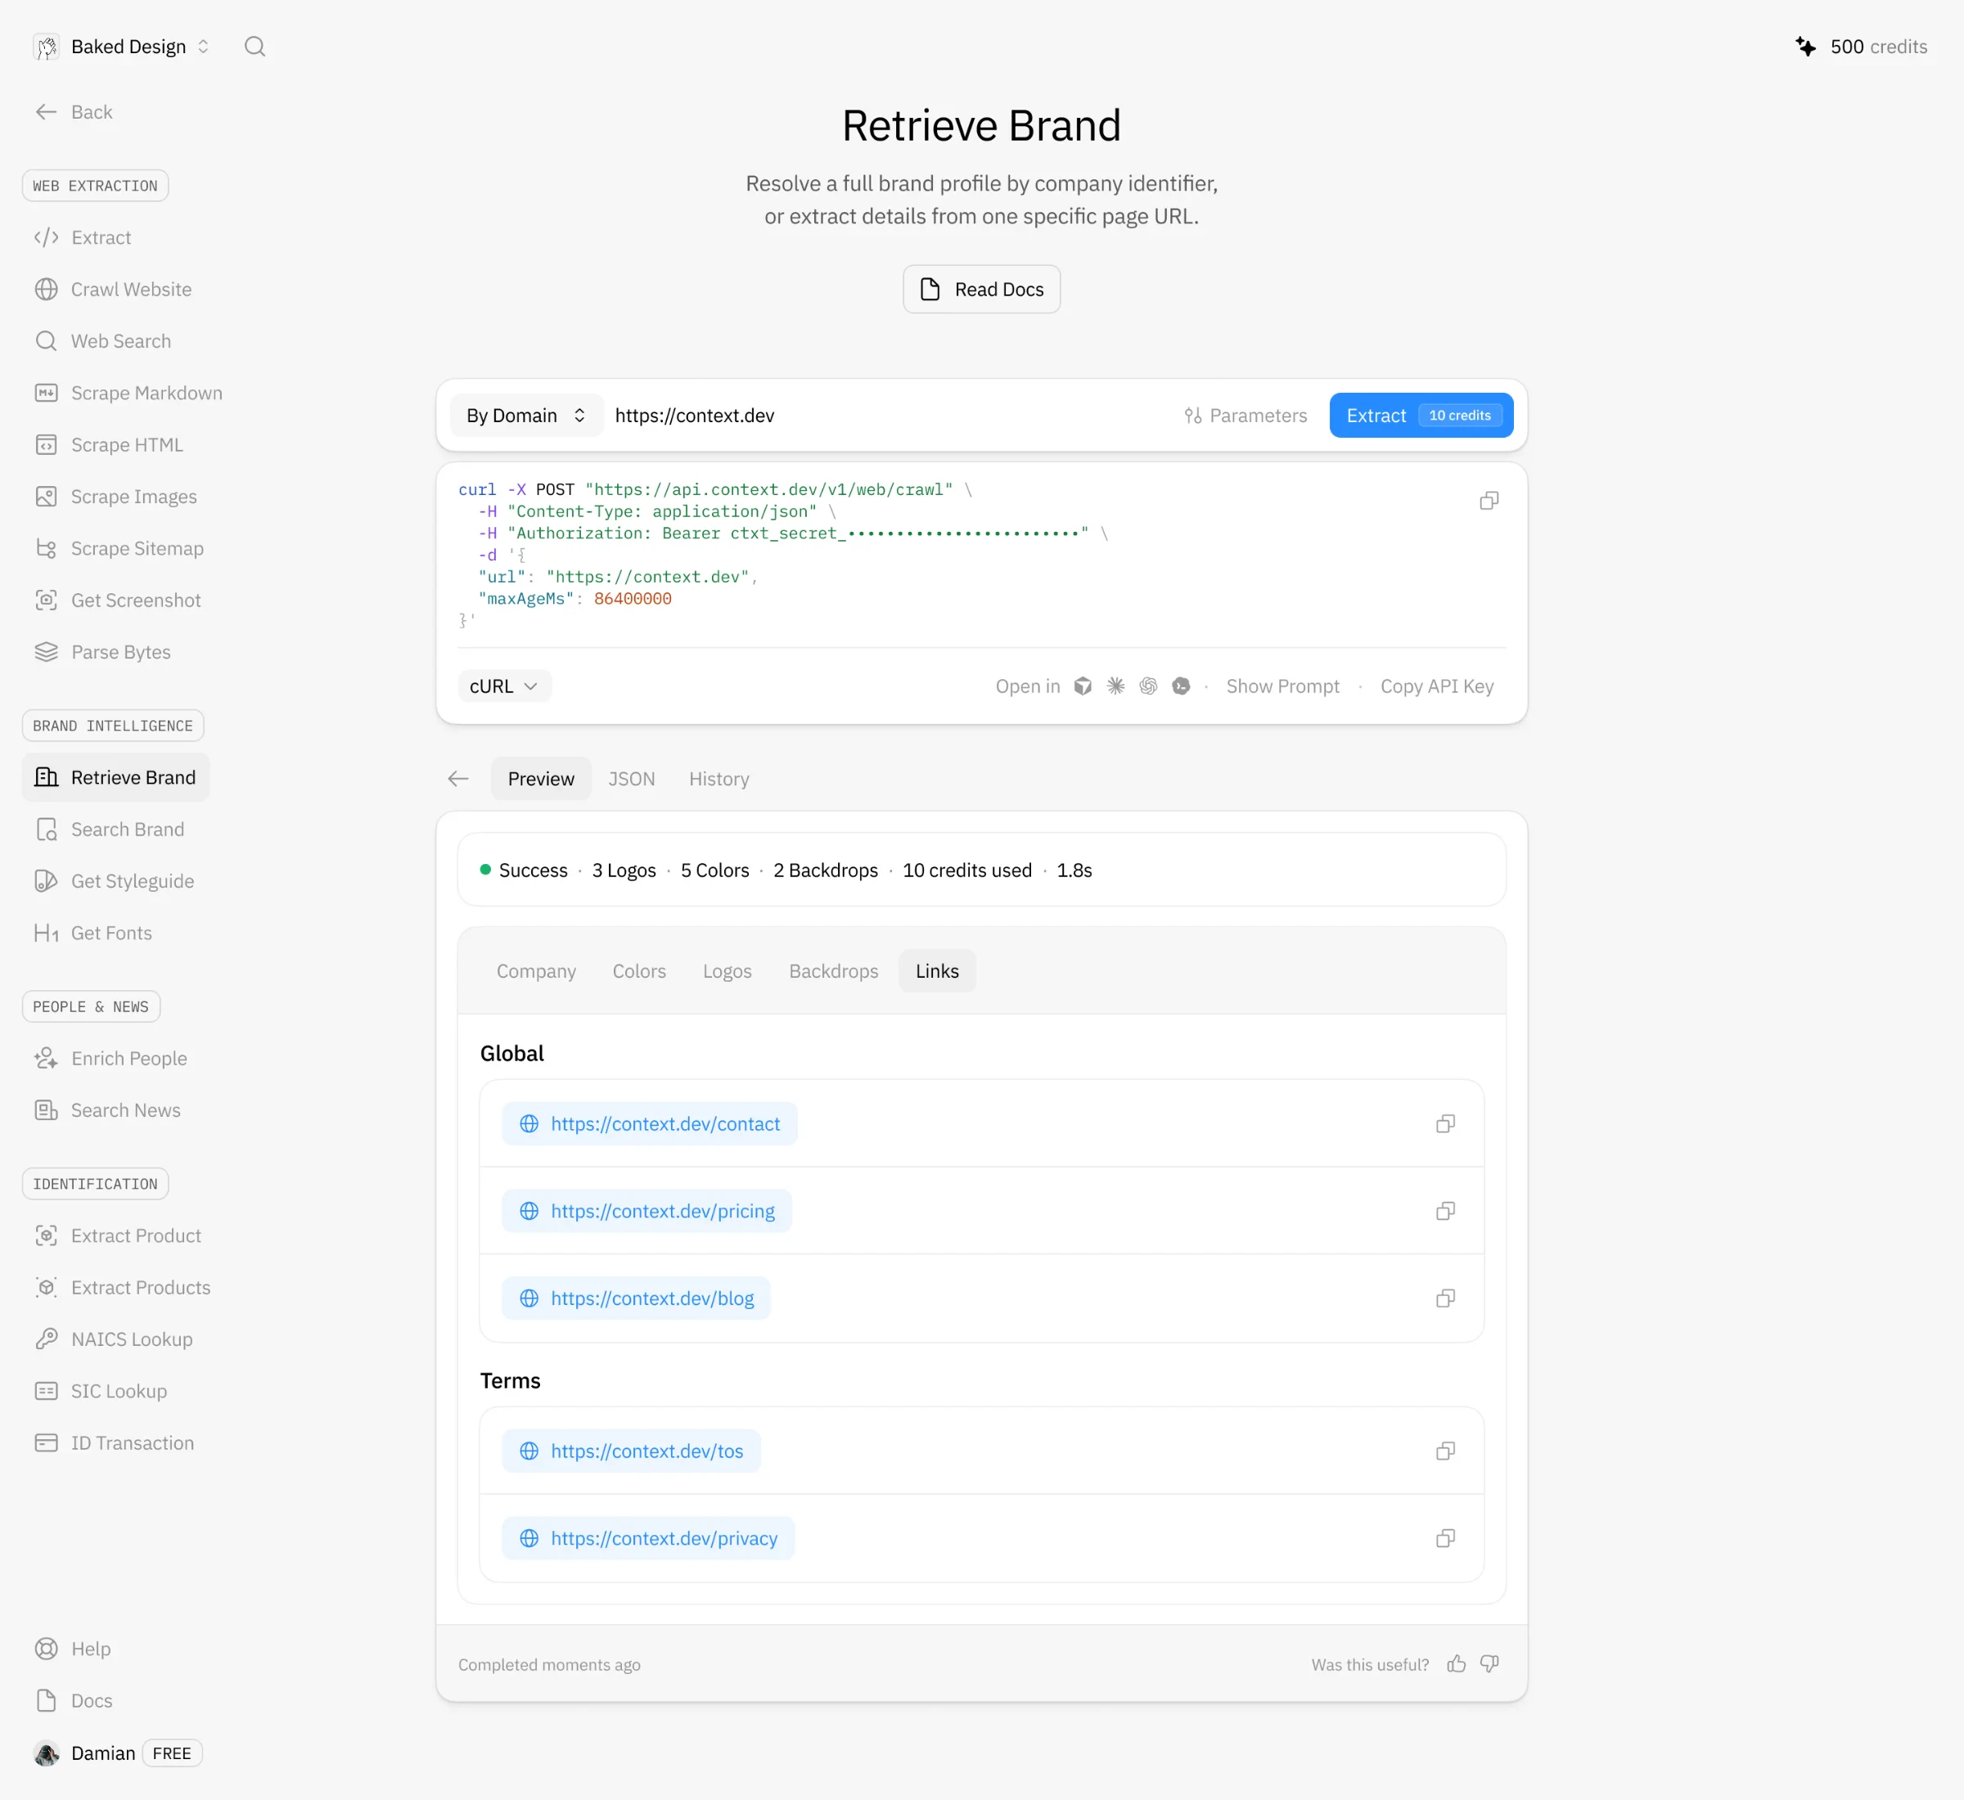Give thumbs up feedback
Image resolution: width=1964 pixels, height=1800 pixels.
point(1457,1663)
